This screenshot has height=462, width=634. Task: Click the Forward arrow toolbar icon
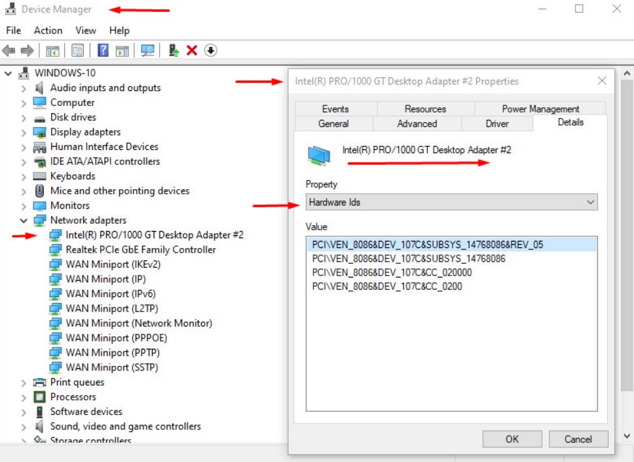(27, 50)
